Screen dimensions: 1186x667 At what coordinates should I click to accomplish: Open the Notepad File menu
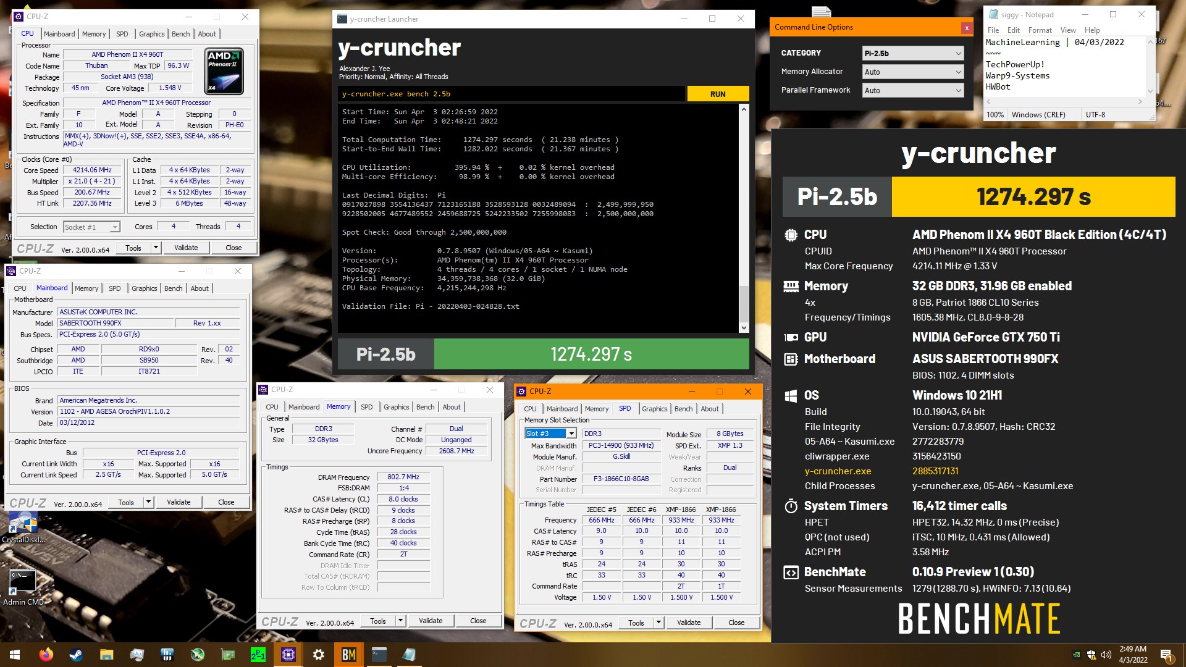993,30
